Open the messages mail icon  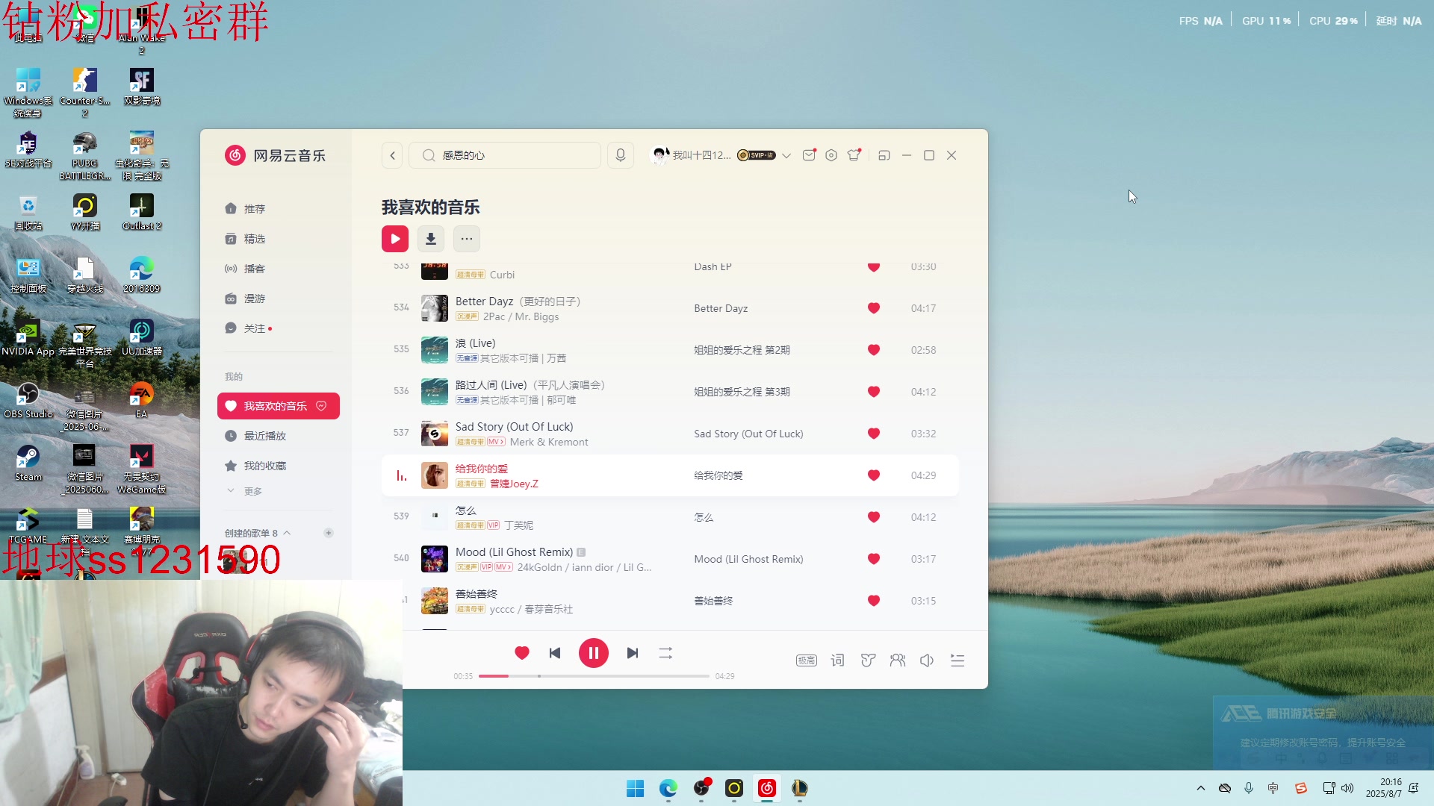click(809, 155)
